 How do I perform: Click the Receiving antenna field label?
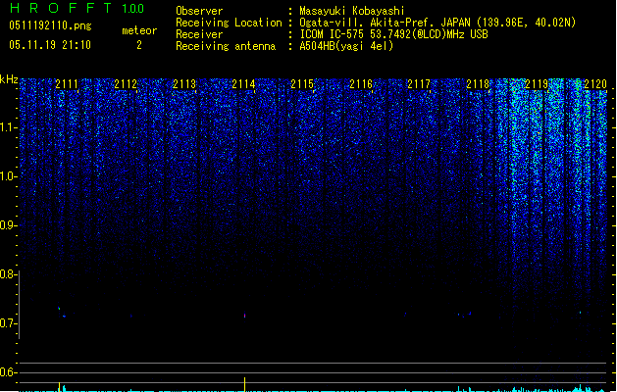coord(226,46)
